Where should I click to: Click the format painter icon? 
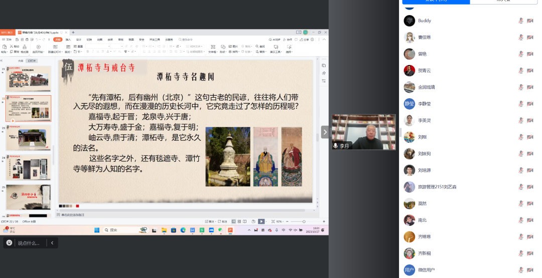[25, 47]
